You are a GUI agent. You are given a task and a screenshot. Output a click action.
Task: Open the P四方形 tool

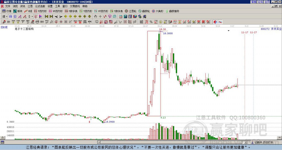(x=40, y=11)
